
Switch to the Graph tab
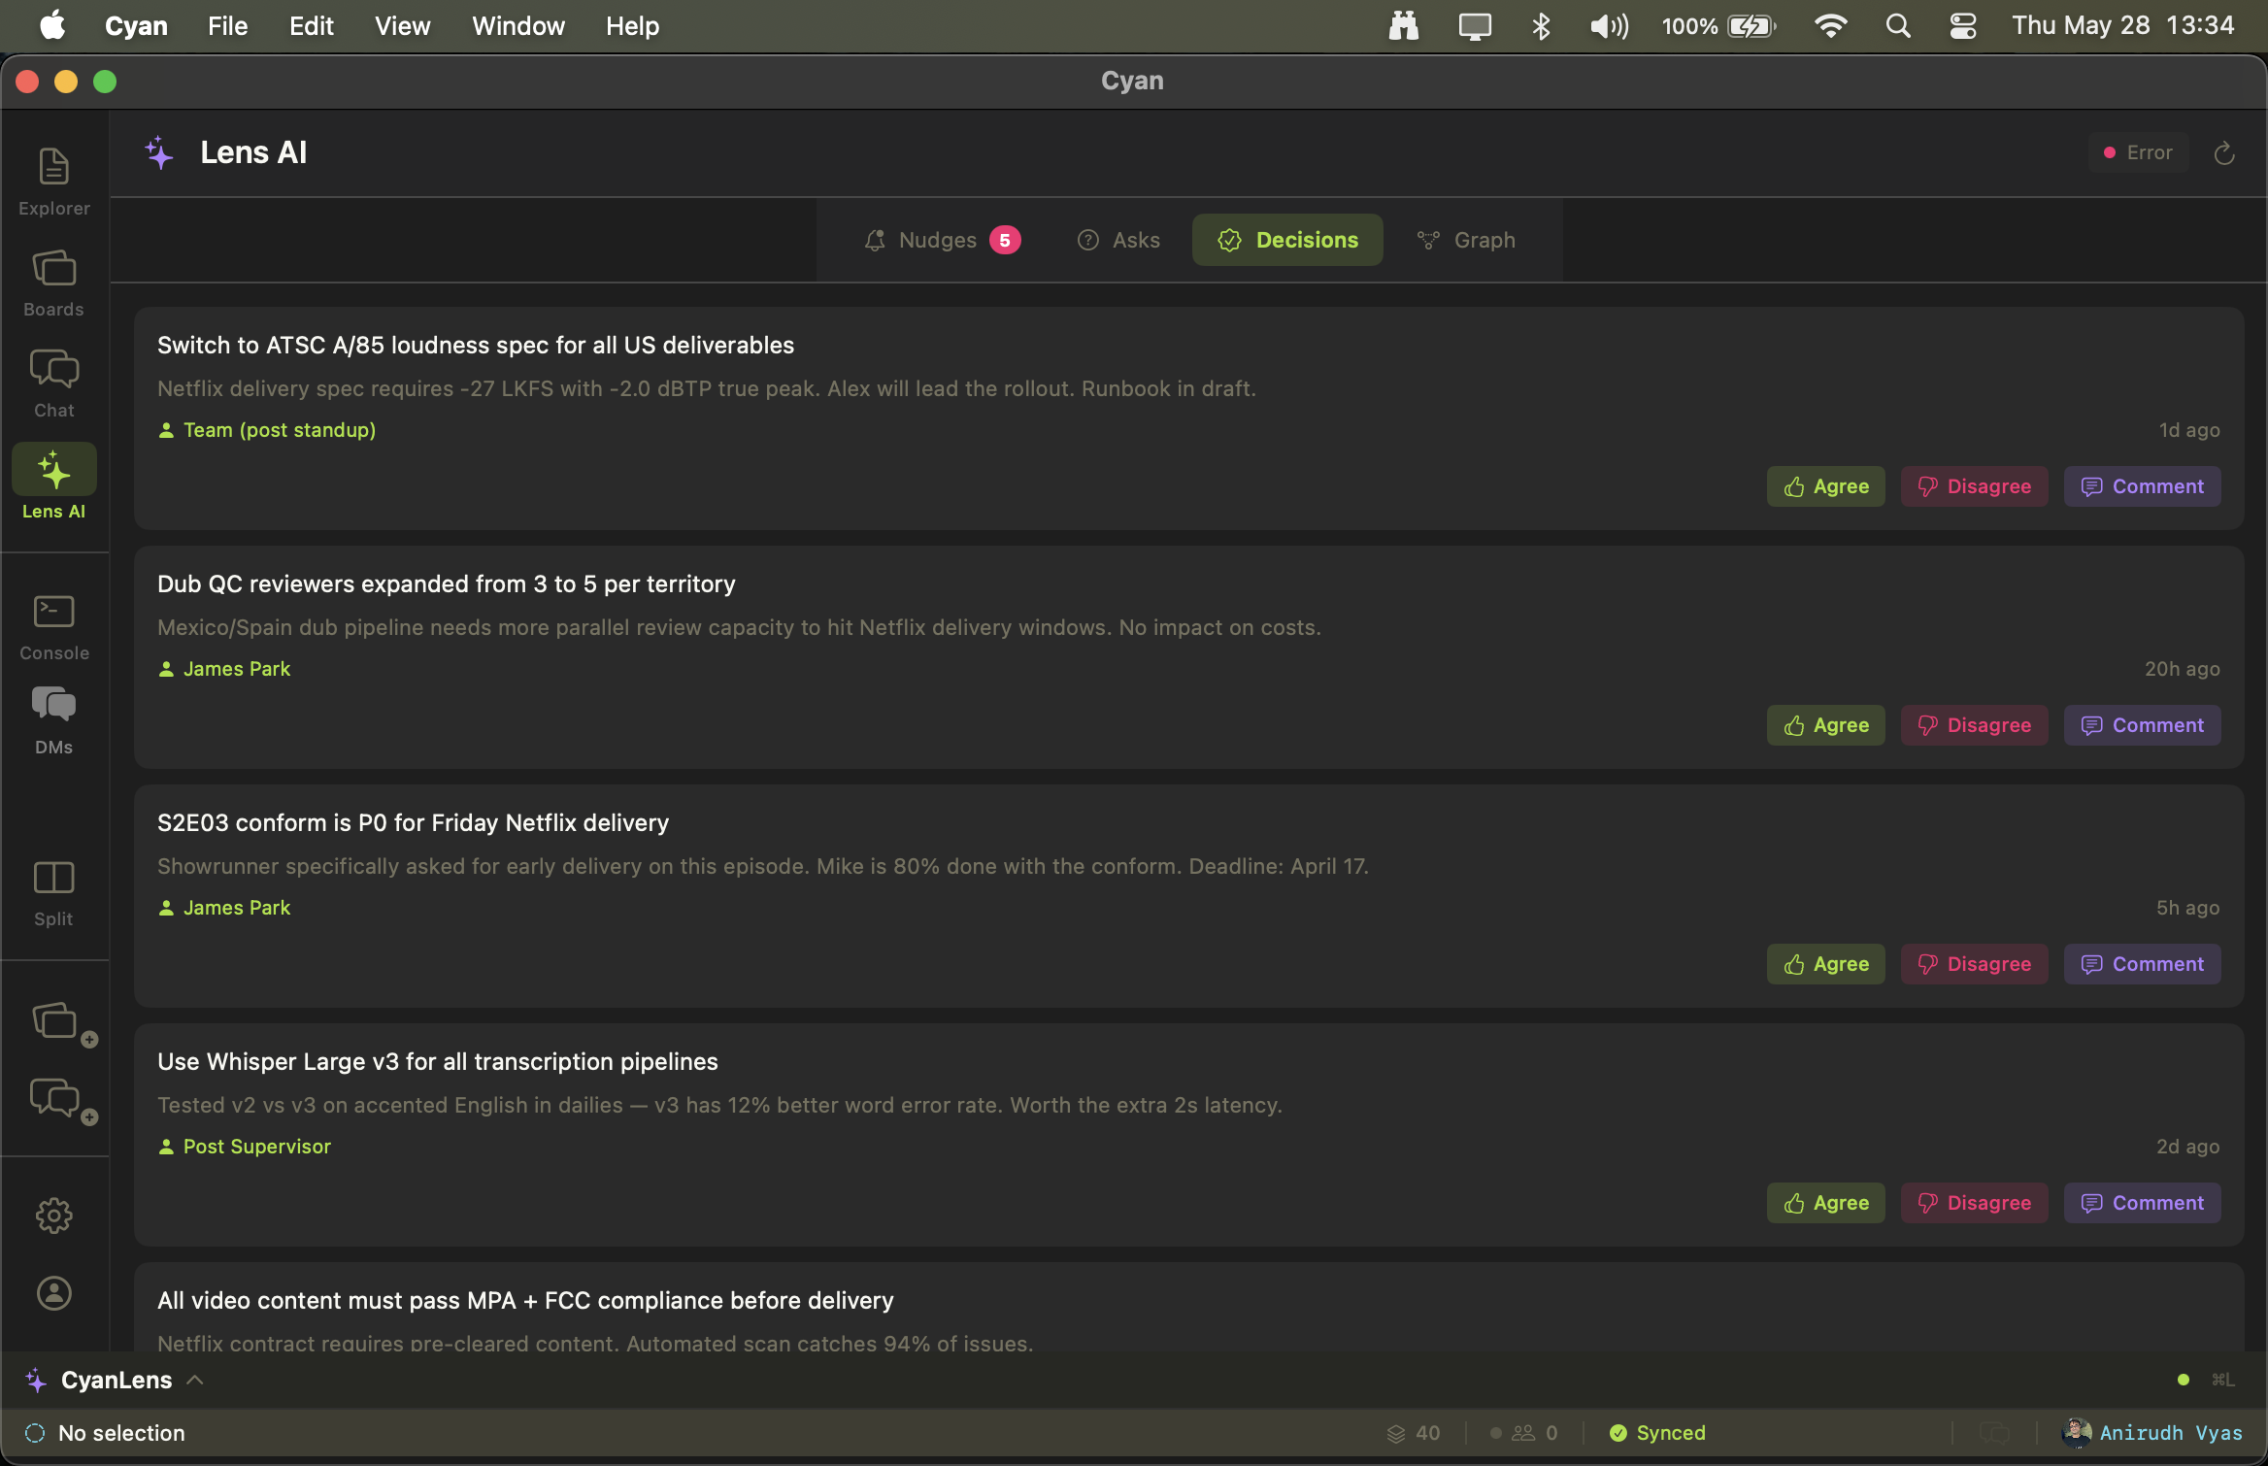tap(1466, 240)
